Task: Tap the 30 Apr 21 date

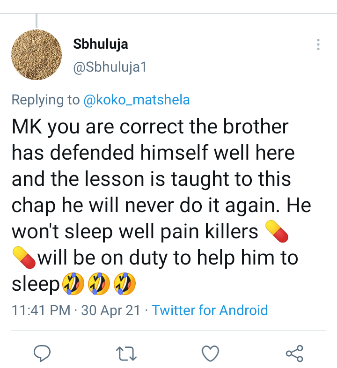Action: (110, 310)
